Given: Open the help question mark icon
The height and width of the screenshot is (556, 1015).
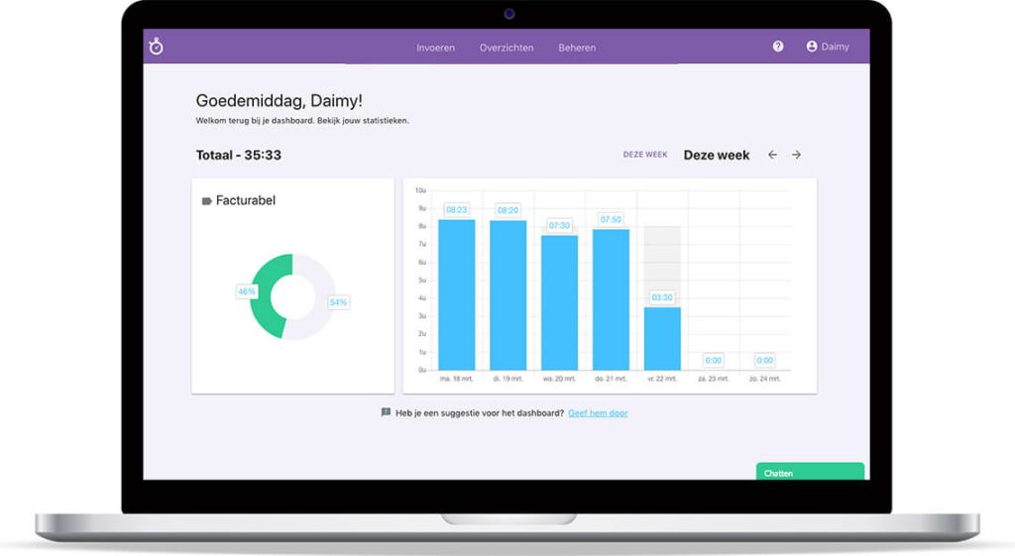Looking at the screenshot, I should pos(778,47).
